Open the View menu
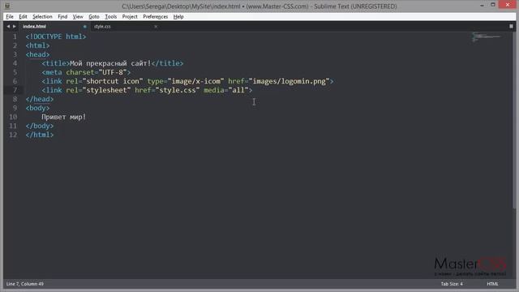The height and width of the screenshot is (292, 519). pos(78,16)
